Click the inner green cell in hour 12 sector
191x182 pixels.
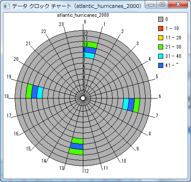tap(77, 141)
